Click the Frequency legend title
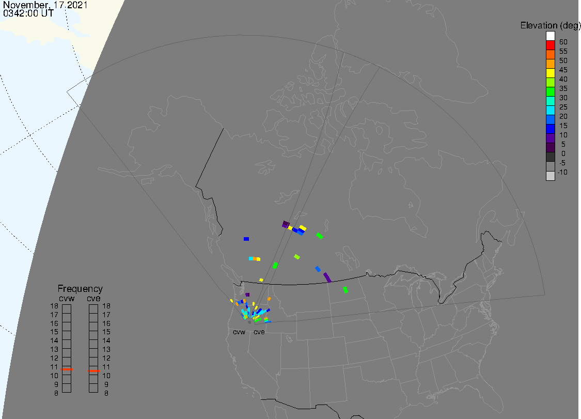Viewport: 581px width, 419px height. click(x=80, y=289)
